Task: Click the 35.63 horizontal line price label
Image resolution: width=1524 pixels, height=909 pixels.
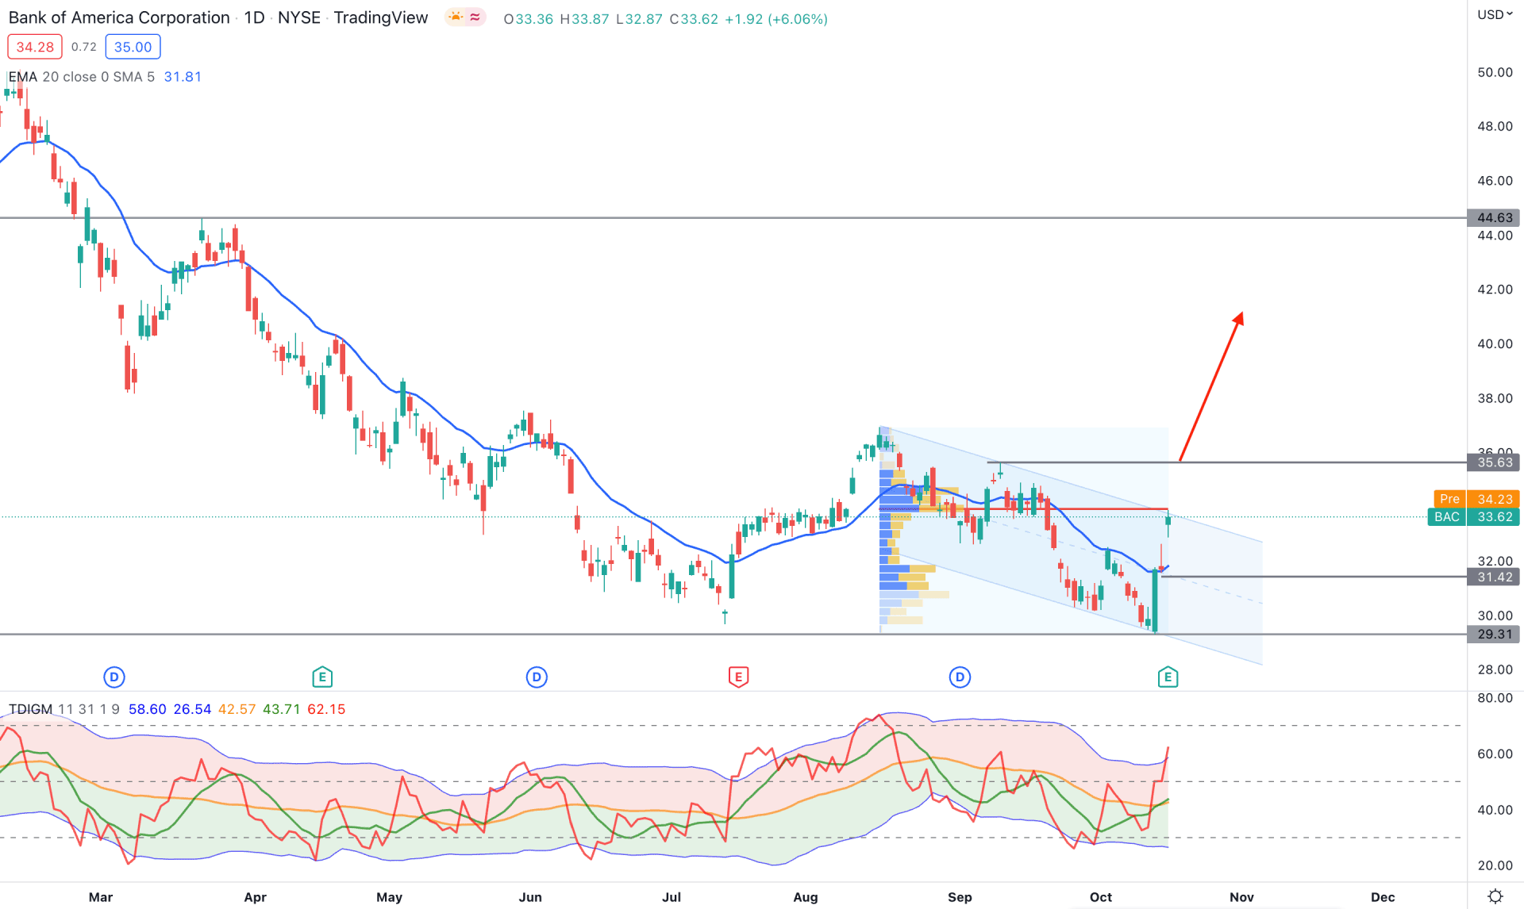Action: pyautogui.click(x=1493, y=462)
